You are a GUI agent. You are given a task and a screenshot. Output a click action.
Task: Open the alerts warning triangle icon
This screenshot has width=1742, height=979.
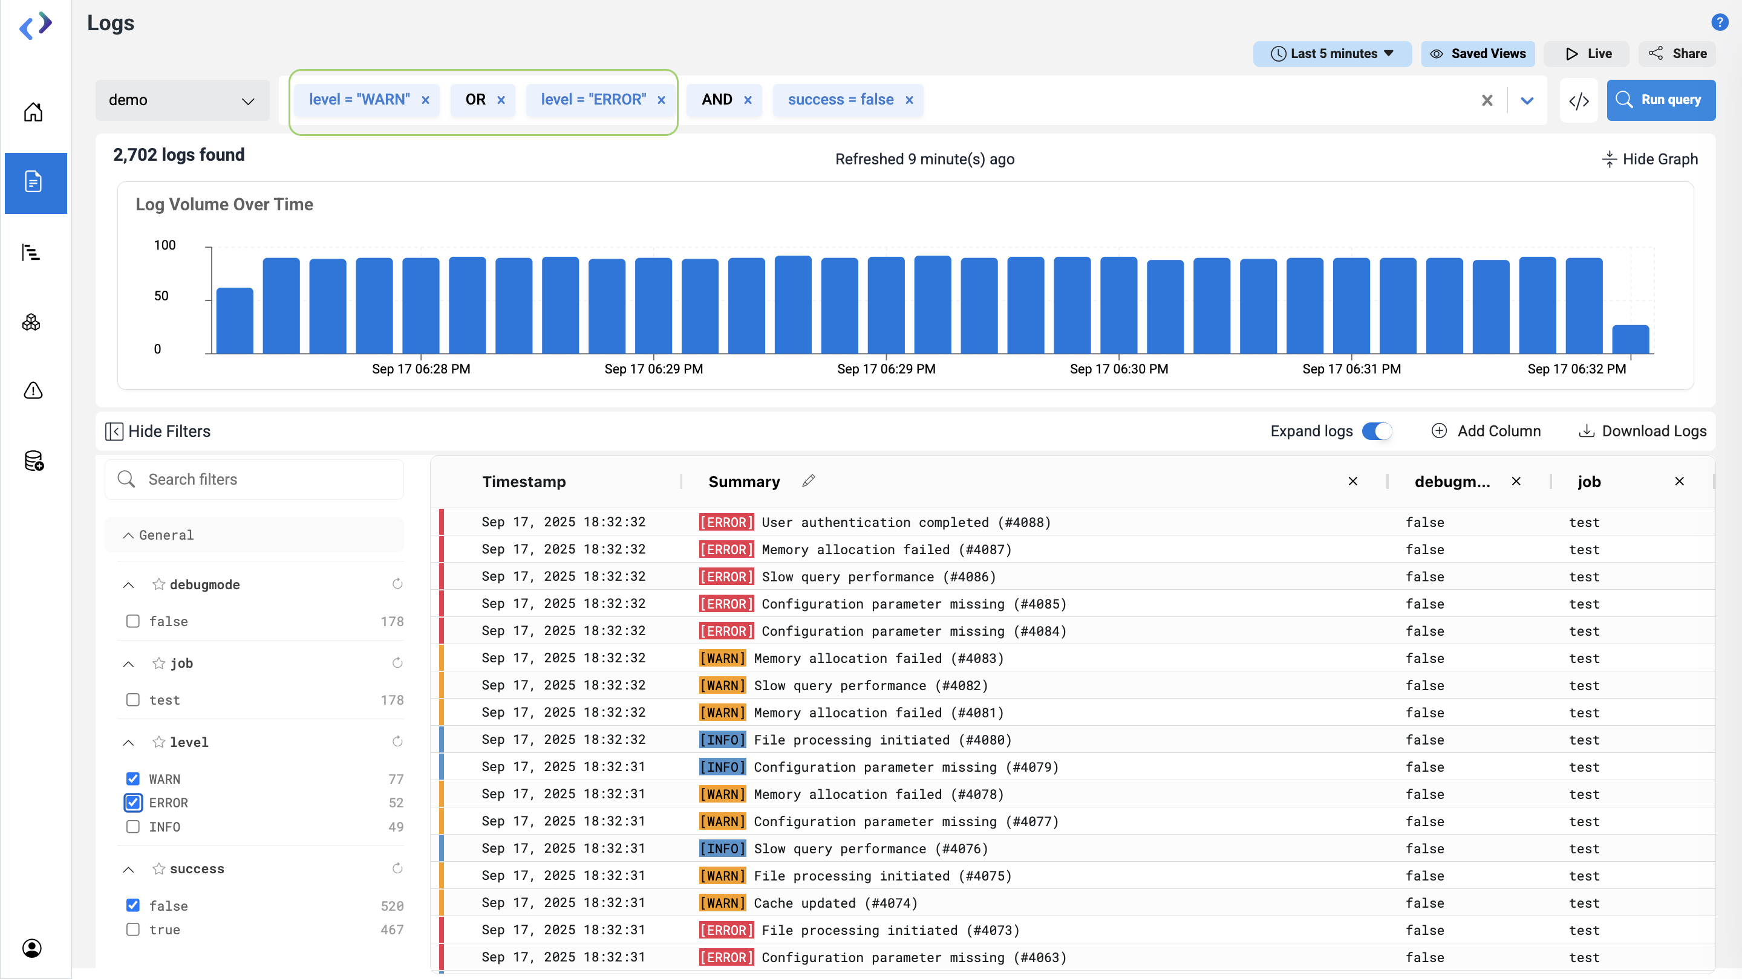tap(33, 390)
